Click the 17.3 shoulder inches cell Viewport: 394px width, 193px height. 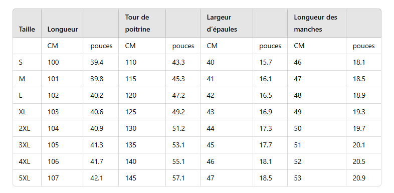click(x=266, y=128)
